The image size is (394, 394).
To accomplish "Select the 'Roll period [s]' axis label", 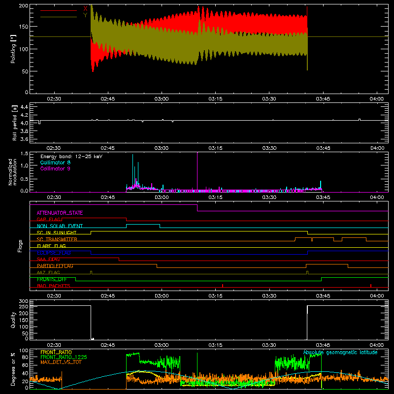I will 15,123.
